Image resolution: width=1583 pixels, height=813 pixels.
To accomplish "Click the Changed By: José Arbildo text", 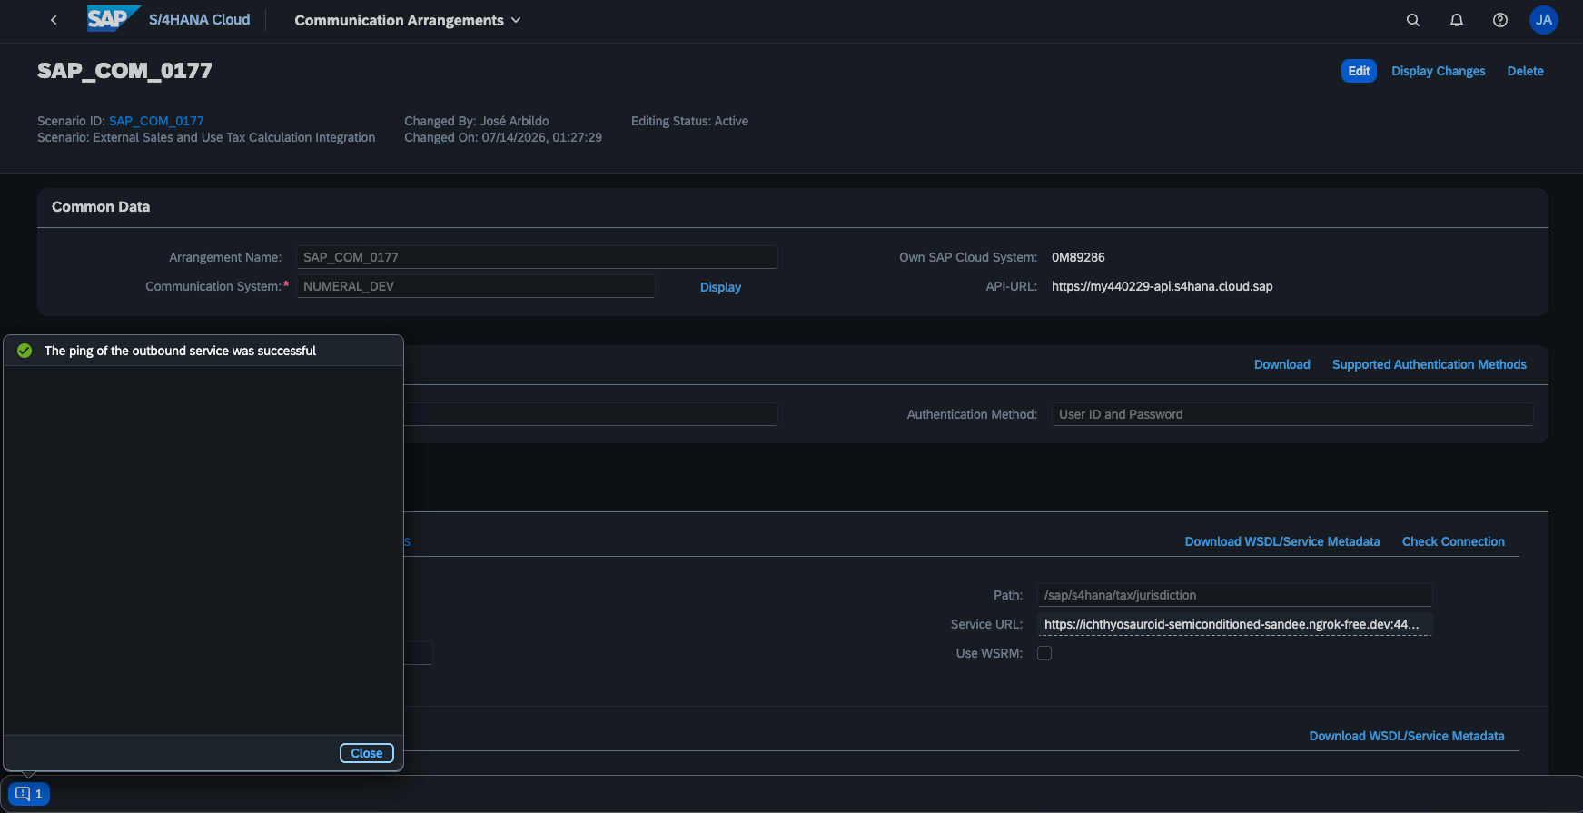I will coord(477,121).
